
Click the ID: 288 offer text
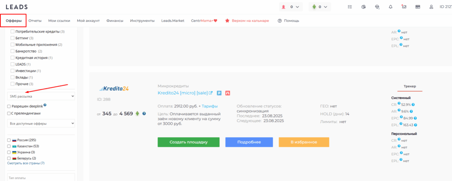click(104, 99)
